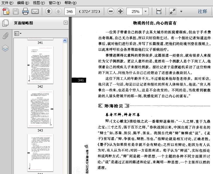
Task: Open the 窗口 menu
Action: coord(55,3)
